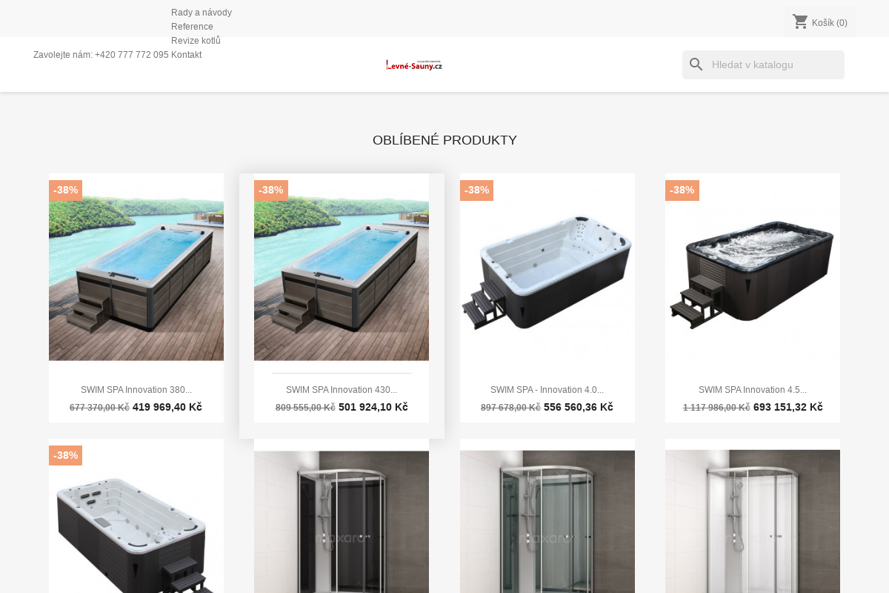
Task: Focus the Hledat v katalogu search field
Action: 763,64
